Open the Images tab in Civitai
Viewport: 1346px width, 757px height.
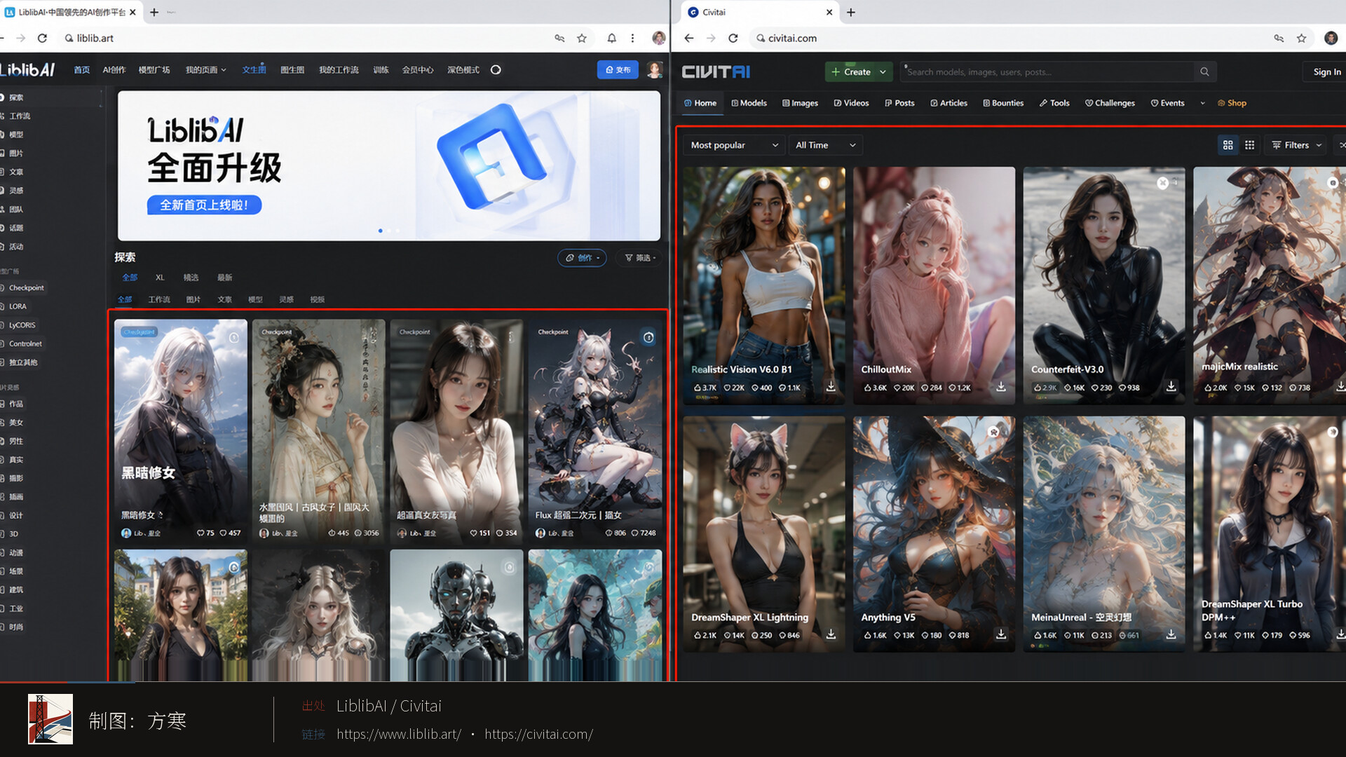coord(800,103)
